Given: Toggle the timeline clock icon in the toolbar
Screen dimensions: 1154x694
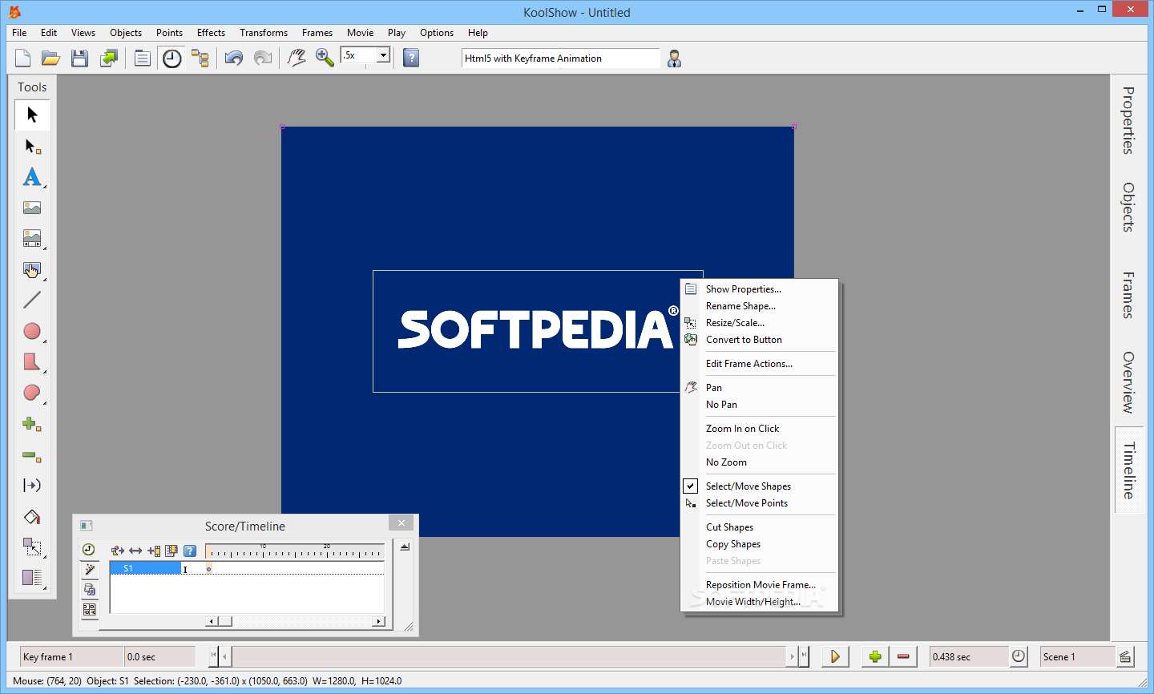Looking at the screenshot, I should tap(171, 58).
